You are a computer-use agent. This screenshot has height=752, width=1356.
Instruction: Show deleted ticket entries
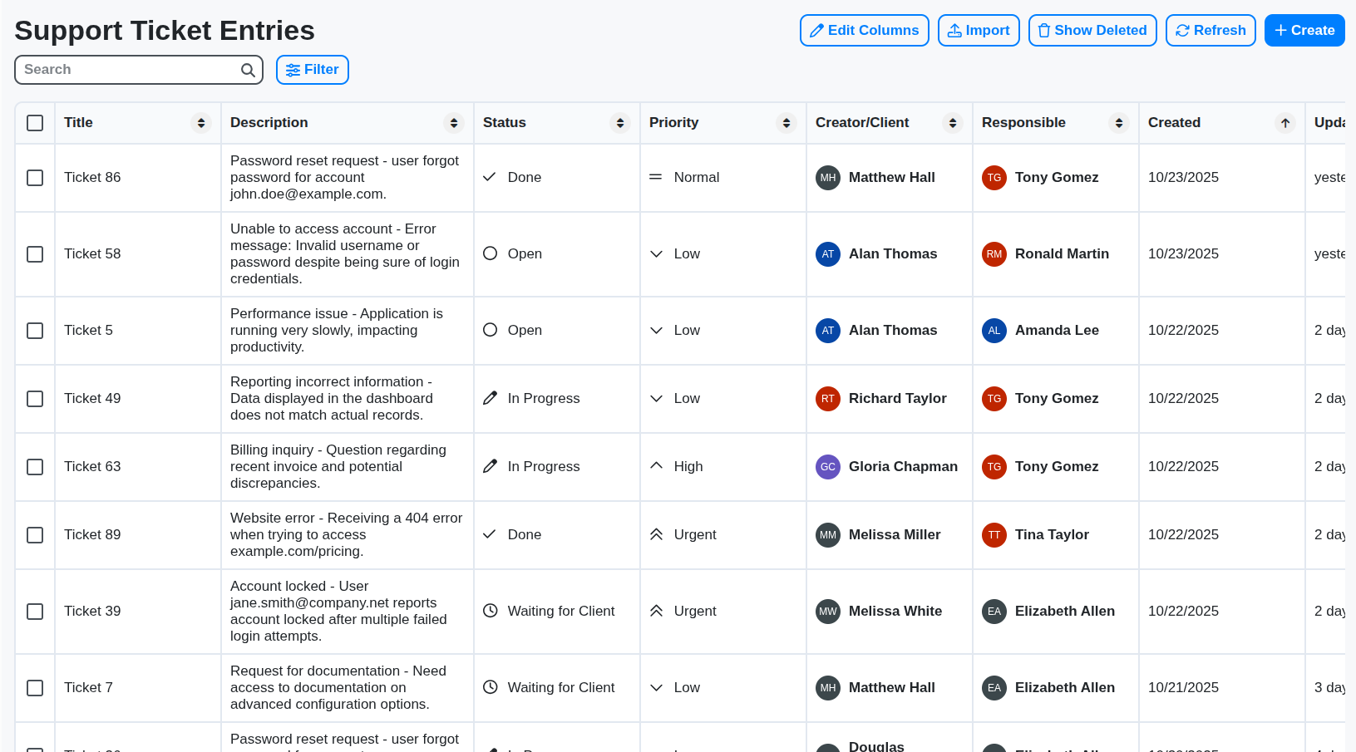[1092, 30]
